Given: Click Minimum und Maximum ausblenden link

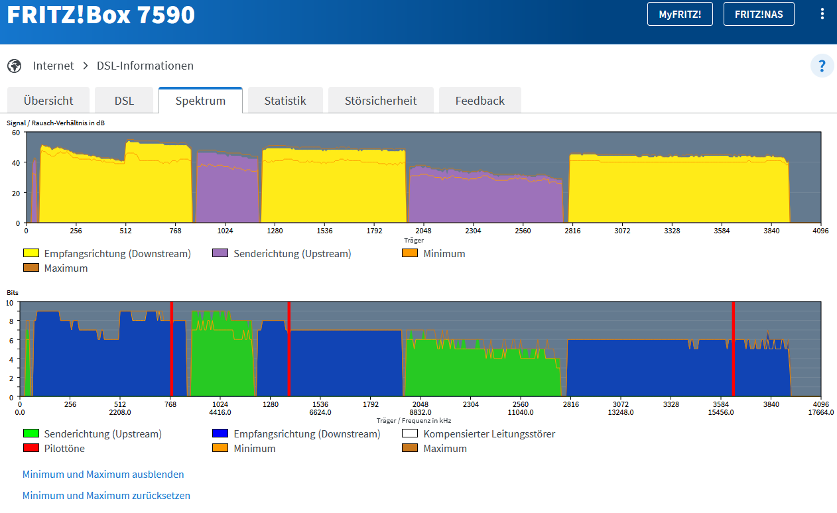Looking at the screenshot, I should (x=103, y=475).
